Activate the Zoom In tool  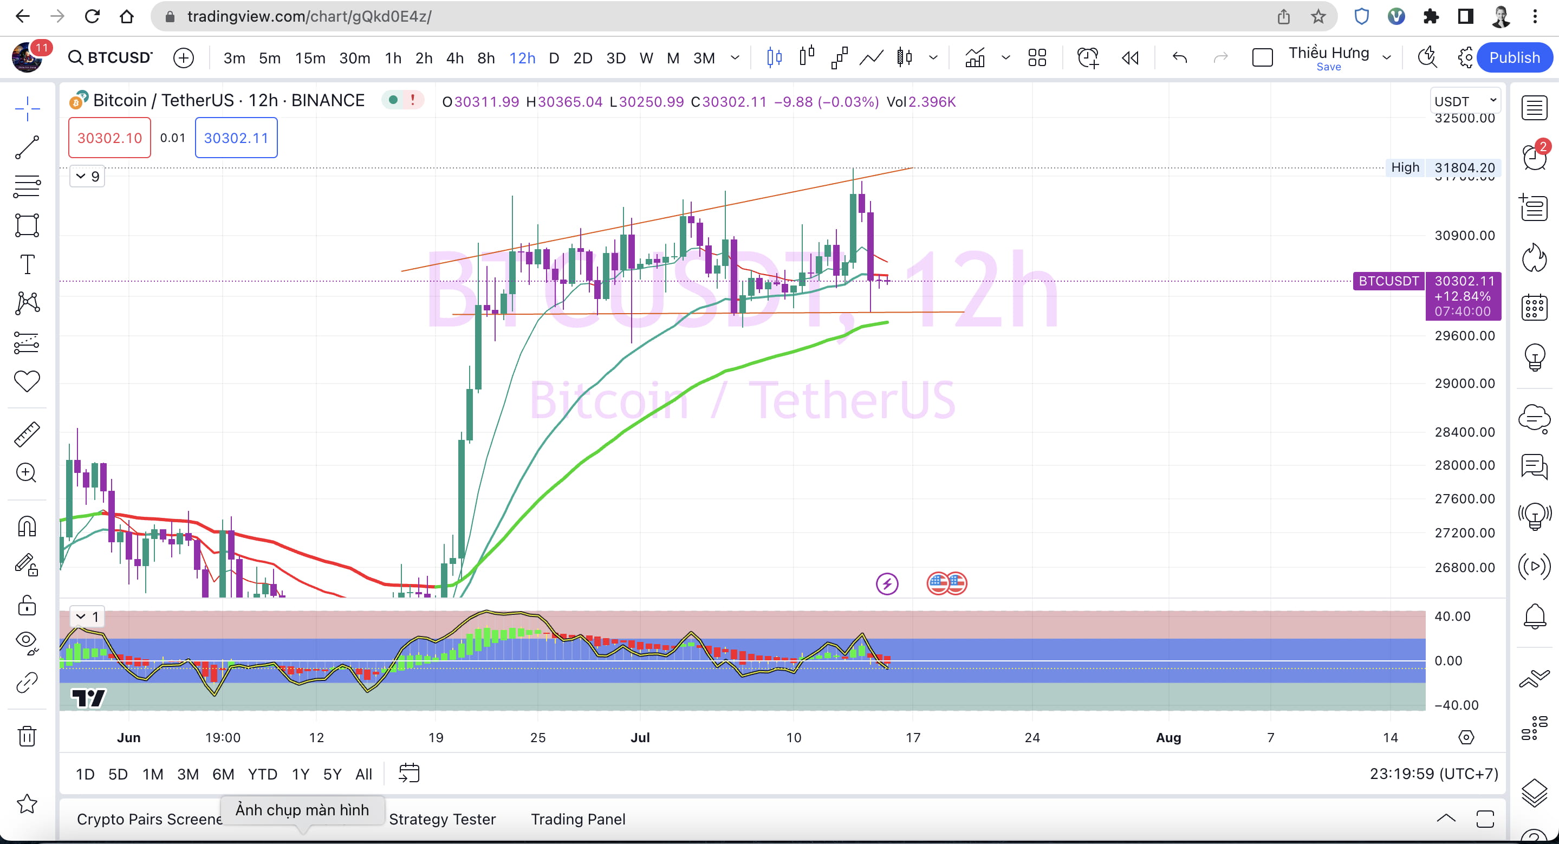tap(27, 473)
